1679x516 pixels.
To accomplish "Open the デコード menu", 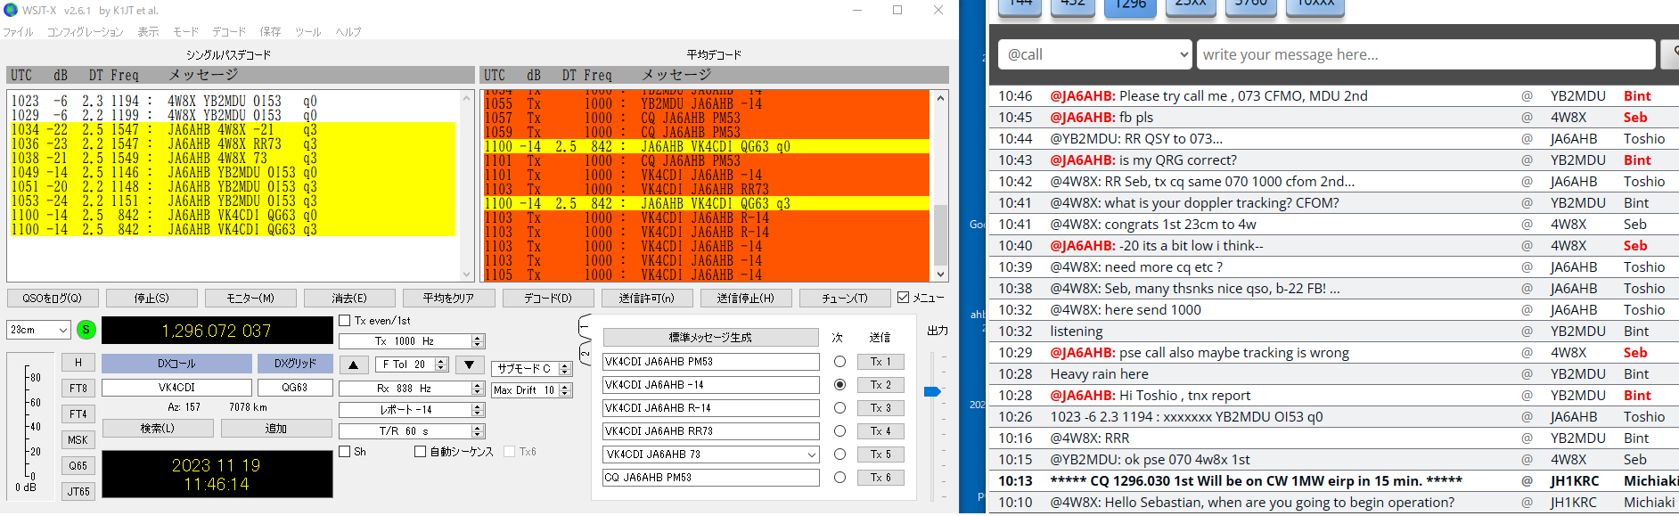I will (x=228, y=32).
